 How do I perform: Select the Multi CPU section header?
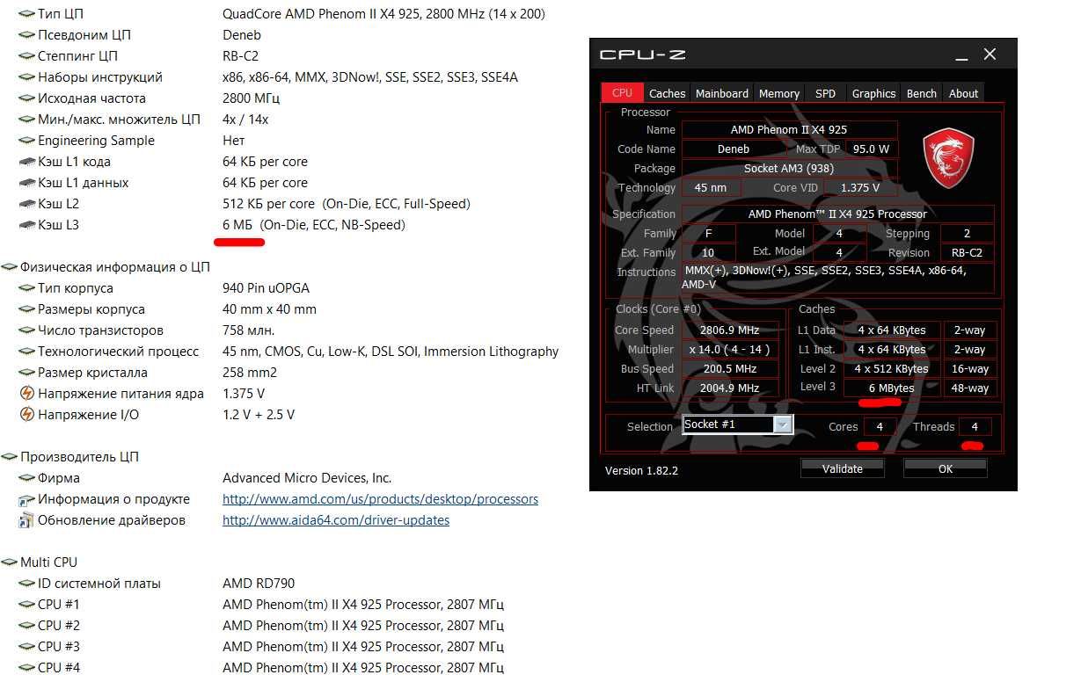[x=48, y=562]
